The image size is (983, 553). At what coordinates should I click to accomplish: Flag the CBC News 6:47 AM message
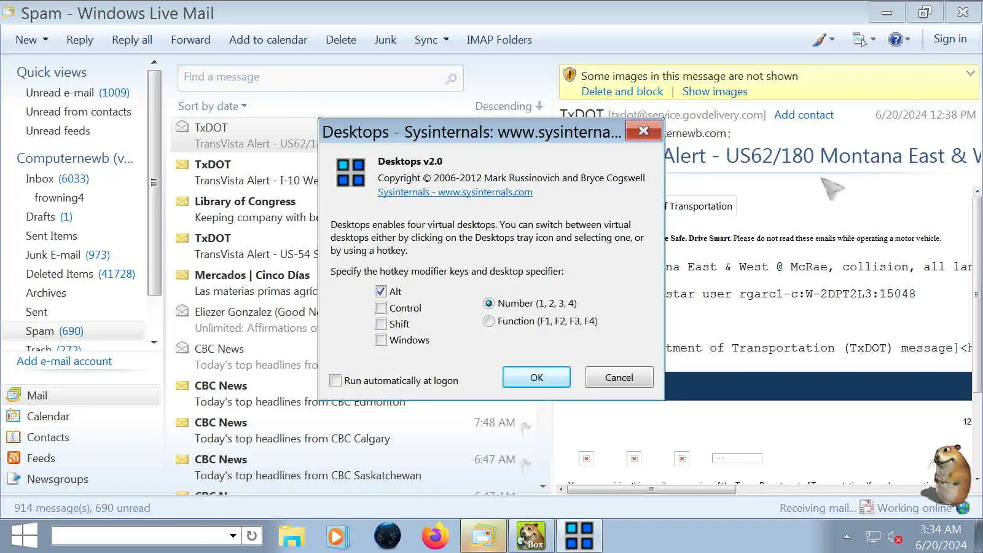[526, 464]
